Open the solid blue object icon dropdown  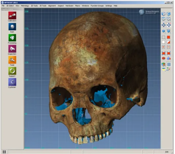163,31
